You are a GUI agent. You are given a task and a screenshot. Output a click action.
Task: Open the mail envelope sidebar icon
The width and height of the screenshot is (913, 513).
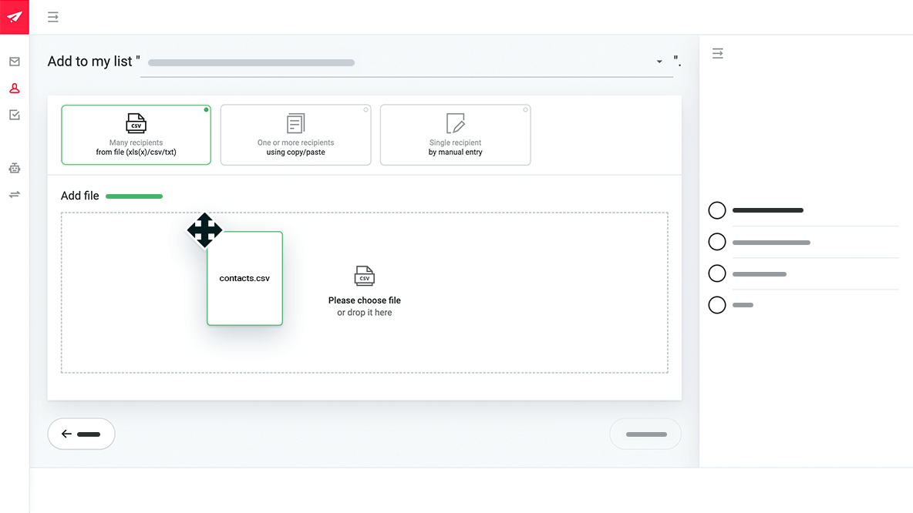[x=14, y=62]
